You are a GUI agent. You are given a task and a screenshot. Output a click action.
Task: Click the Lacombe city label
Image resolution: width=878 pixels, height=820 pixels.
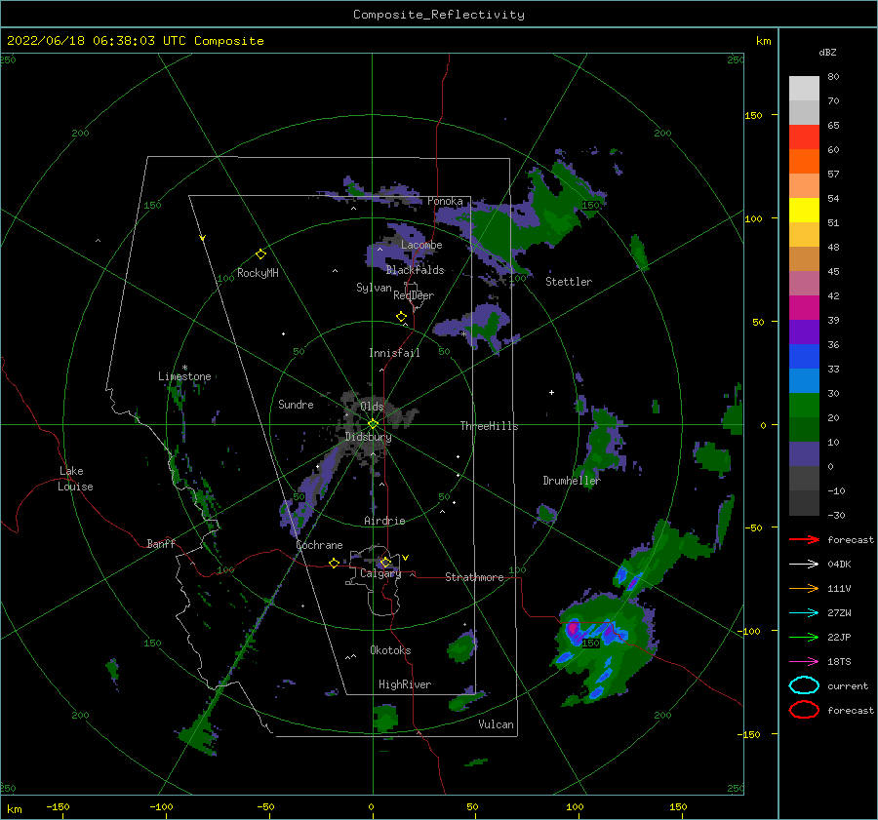(421, 245)
